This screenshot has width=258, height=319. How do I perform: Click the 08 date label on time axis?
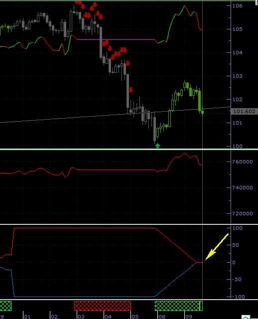(162, 317)
